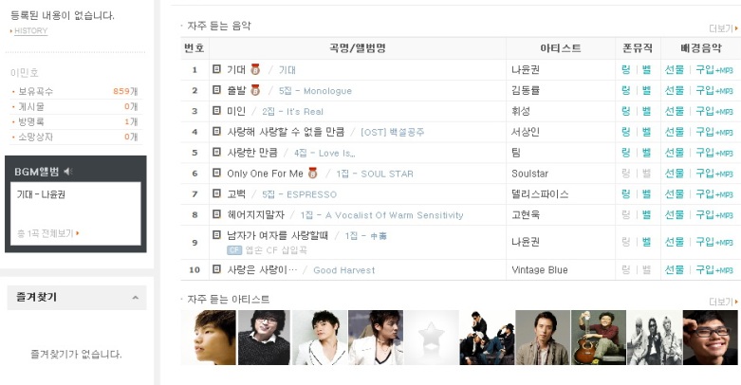This screenshot has width=741, height=385.
Task: Click the square icon beside song 기대
Action: click(216, 69)
